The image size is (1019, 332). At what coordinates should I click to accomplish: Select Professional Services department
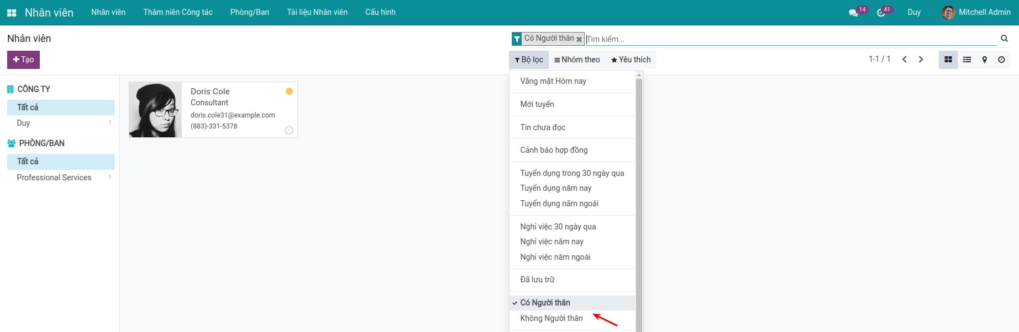pyautogui.click(x=54, y=178)
